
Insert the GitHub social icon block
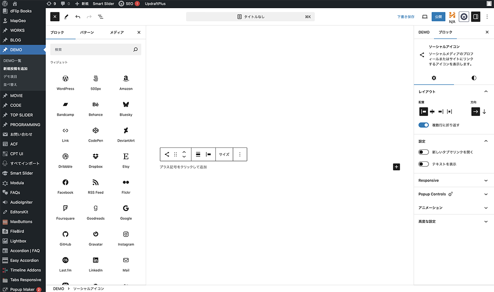pyautogui.click(x=65, y=237)
